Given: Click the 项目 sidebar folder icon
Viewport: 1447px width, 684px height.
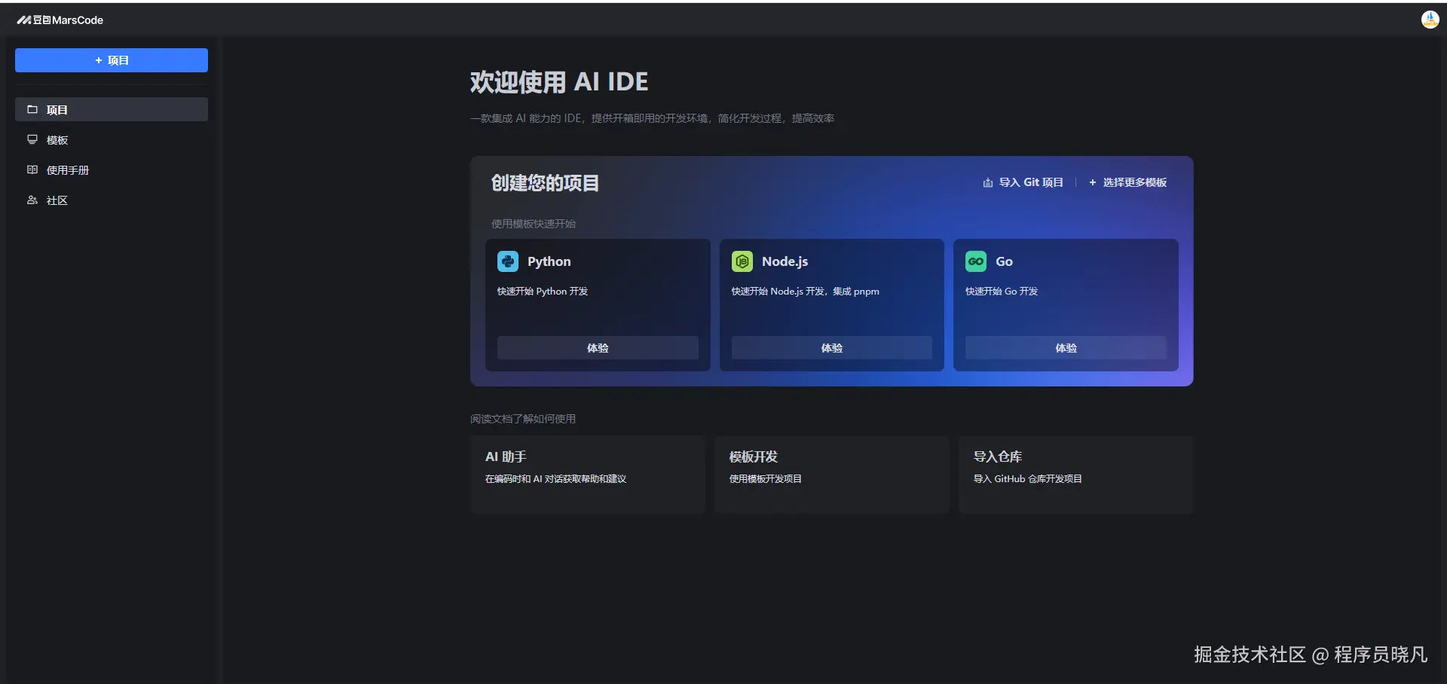Looking at the screenshot, I should [x=32, y=108].
